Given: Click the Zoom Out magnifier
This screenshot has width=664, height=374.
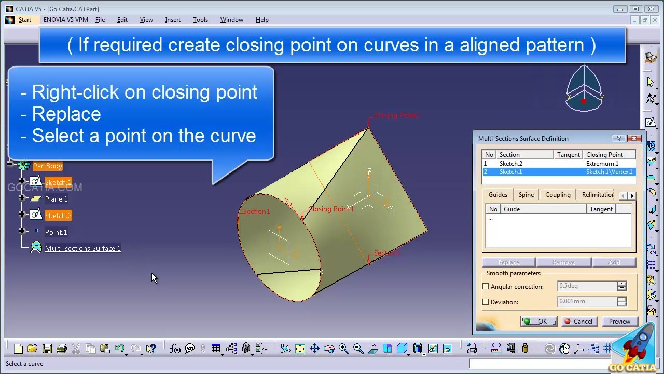Looking at the screenshot, I should coord(358,349).
